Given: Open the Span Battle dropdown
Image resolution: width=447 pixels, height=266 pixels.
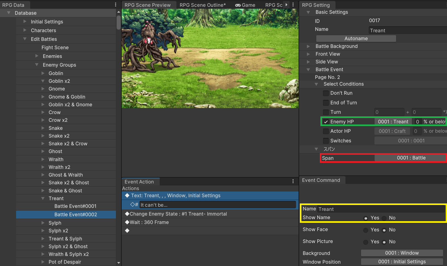Looking at the screenshot, I should click(410, 158).
